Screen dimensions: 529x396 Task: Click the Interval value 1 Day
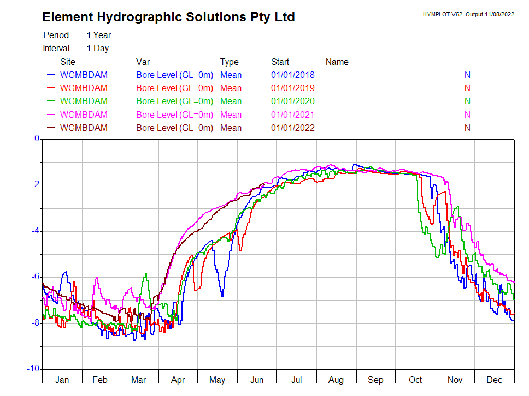point(97,48)
